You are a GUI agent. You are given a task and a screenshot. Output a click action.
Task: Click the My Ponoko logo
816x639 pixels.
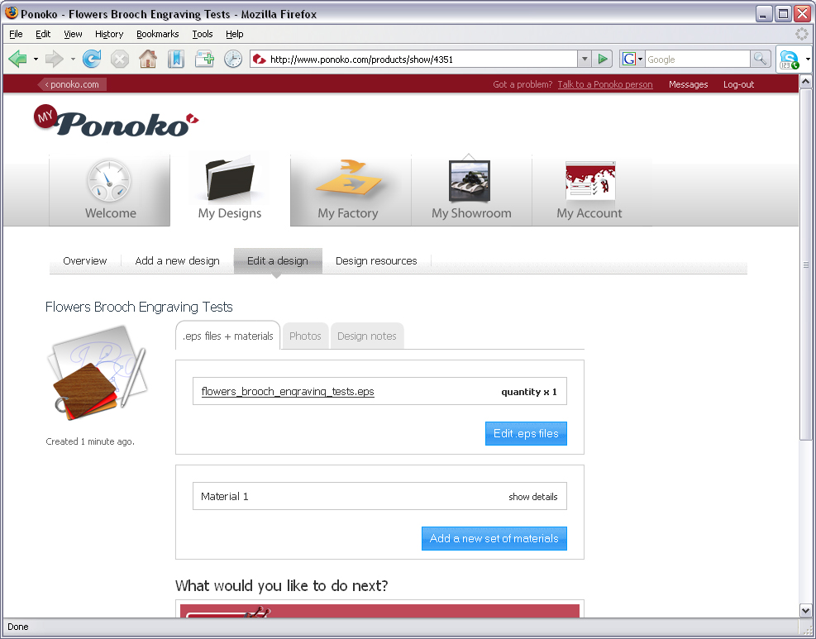[x=116, y=121]
